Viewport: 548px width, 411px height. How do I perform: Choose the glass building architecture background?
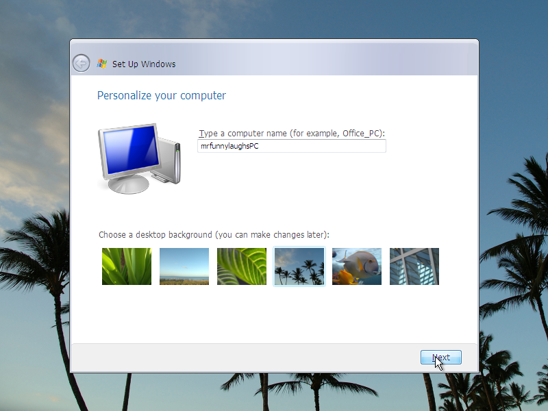414,266
